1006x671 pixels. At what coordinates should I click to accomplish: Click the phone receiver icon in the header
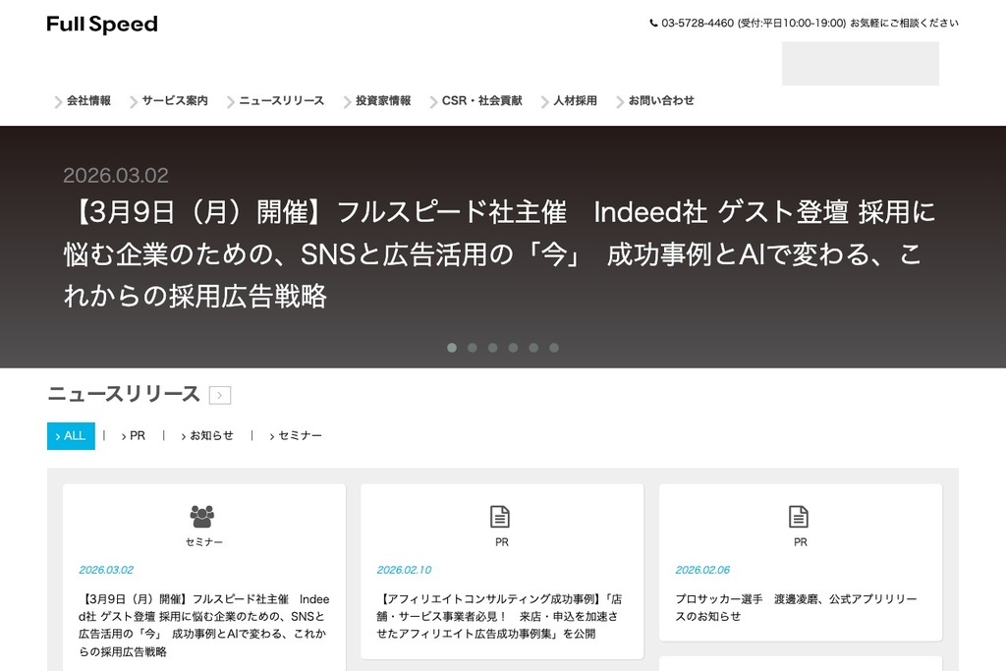click(650, 21)
